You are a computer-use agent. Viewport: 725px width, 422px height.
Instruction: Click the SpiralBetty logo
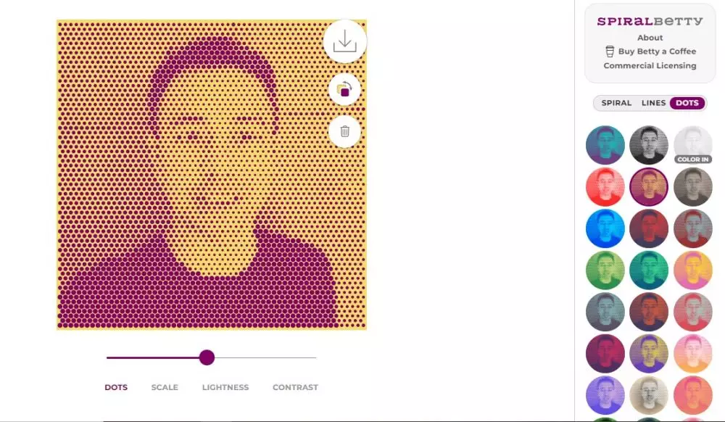pos(650,21)
